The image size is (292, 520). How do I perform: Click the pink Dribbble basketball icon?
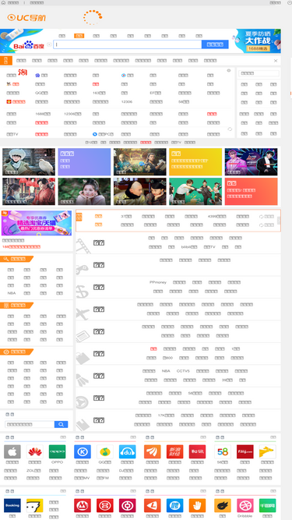245,506
